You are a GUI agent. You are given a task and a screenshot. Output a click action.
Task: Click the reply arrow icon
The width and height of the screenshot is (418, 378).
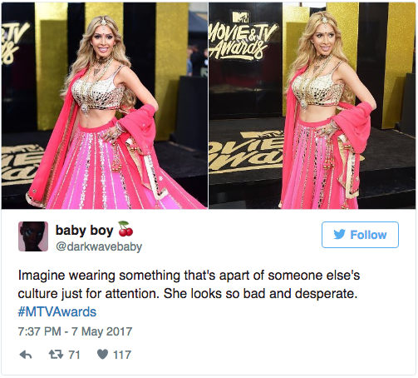pyautogui.click(x=26, y=355)
